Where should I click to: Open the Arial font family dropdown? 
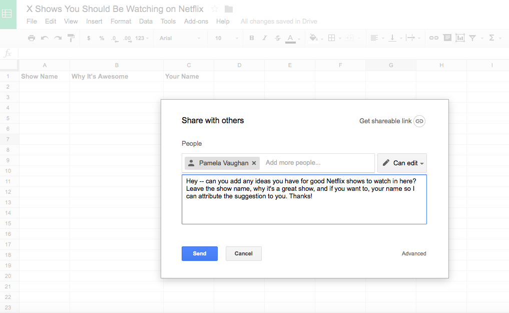click(x=179, y=38)
